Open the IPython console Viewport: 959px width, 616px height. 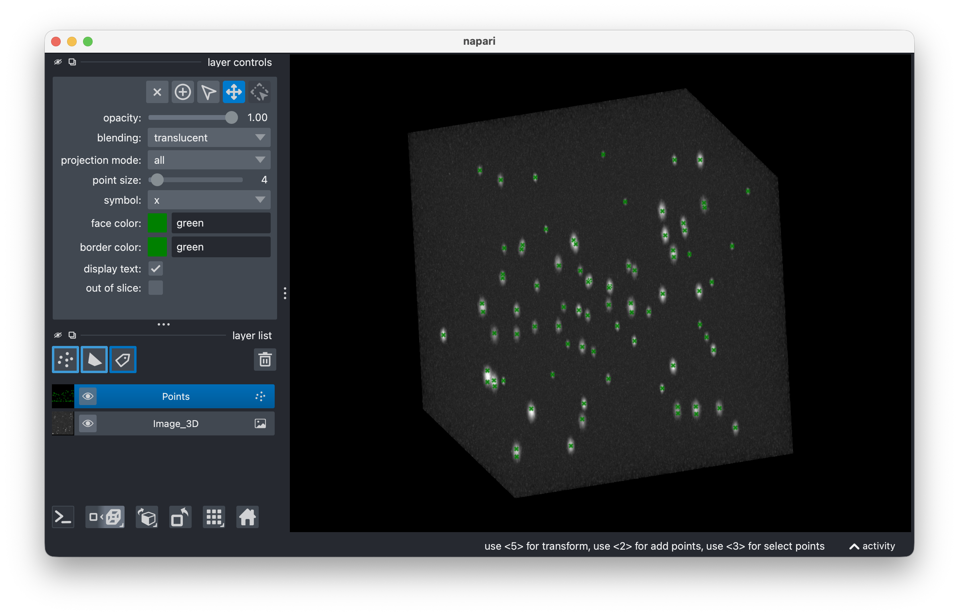point(63,517)
